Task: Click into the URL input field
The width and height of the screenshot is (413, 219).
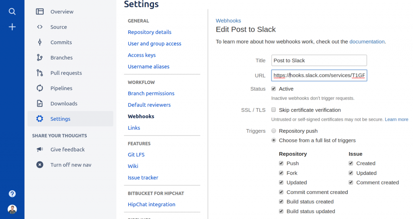Action: click(x=319, y=75)
